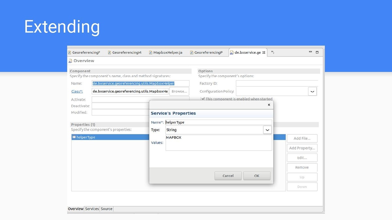This screenshot has height=220, width=392.
Task: Maximize the editor pane
Action: point(317,52)
